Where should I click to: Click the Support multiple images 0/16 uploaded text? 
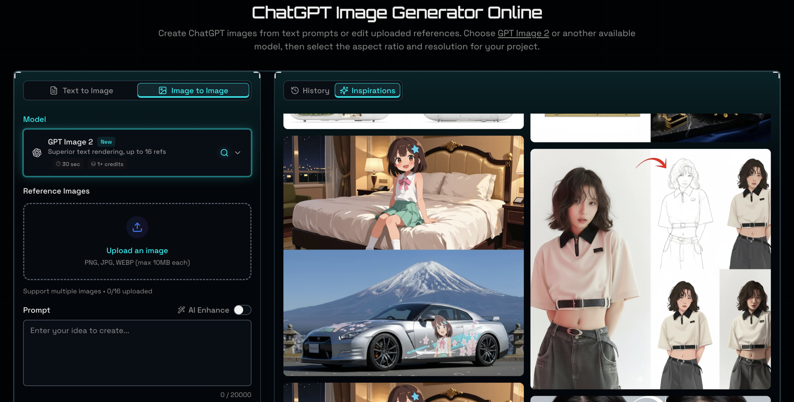point(88,291)
